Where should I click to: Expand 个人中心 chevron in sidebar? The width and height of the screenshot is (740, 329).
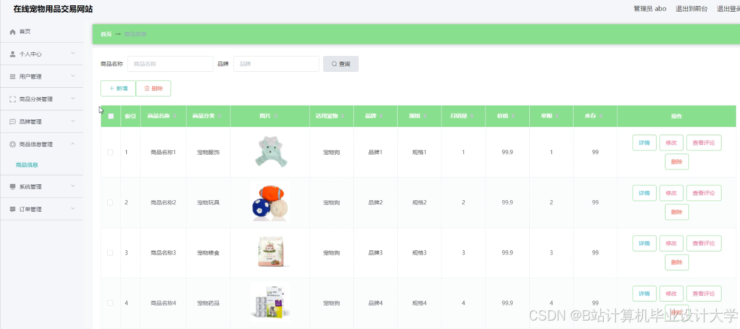[73, 53]
